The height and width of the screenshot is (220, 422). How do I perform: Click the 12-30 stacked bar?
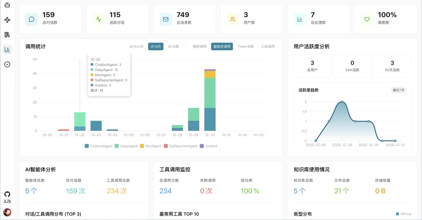tap(210, 100)
